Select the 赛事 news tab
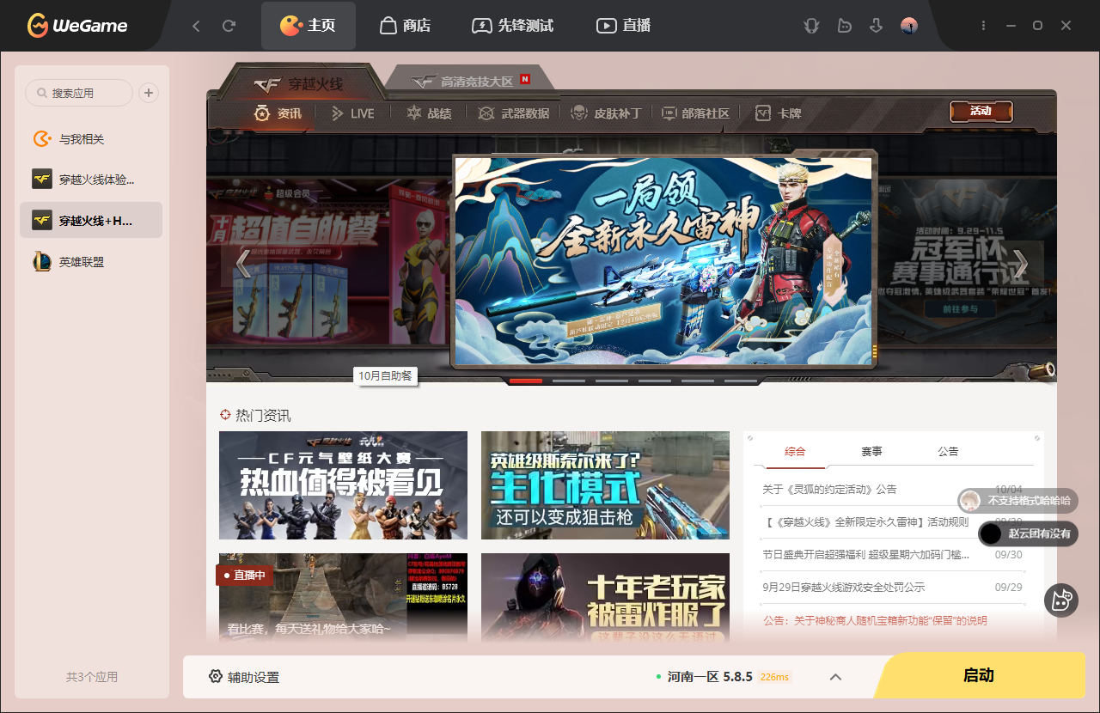 pos(871,451)
